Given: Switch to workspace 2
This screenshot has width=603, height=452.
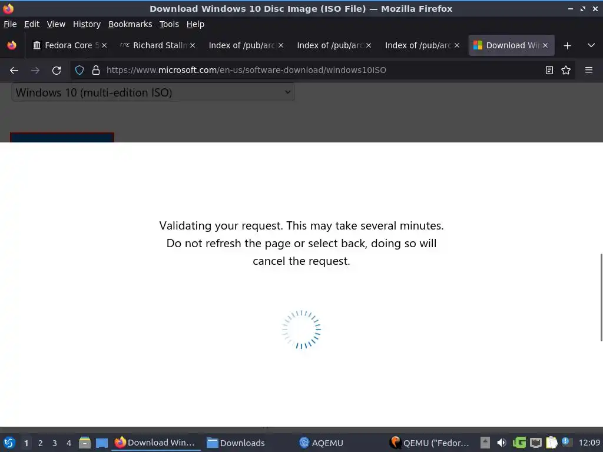Looking at the screenshot, I should [x=41, y=443].
